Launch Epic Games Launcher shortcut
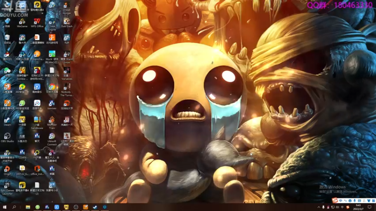The image size is (376, 211). [7, 188]
